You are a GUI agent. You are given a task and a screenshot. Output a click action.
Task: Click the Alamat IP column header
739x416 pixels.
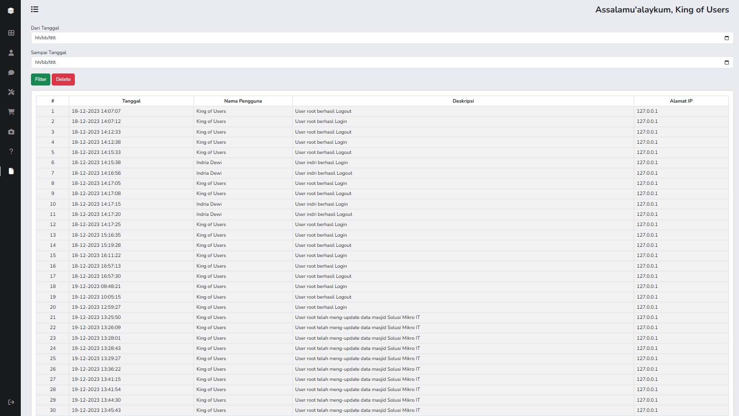[x=681, y=101]
